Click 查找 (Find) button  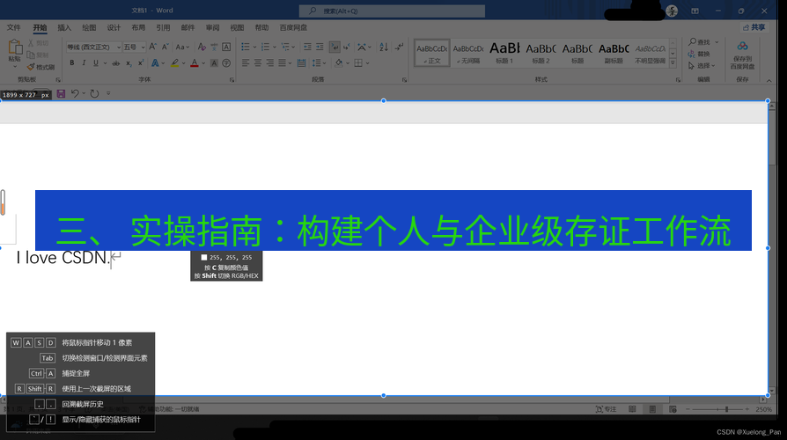click(700, 41)
